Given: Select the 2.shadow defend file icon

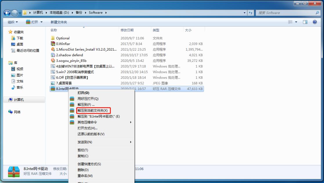Looking at the screenshot, I should 53,55.
